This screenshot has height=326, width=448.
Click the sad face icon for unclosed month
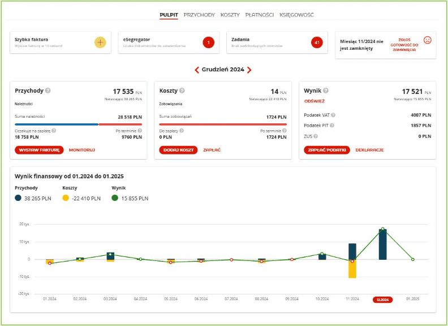428,40
